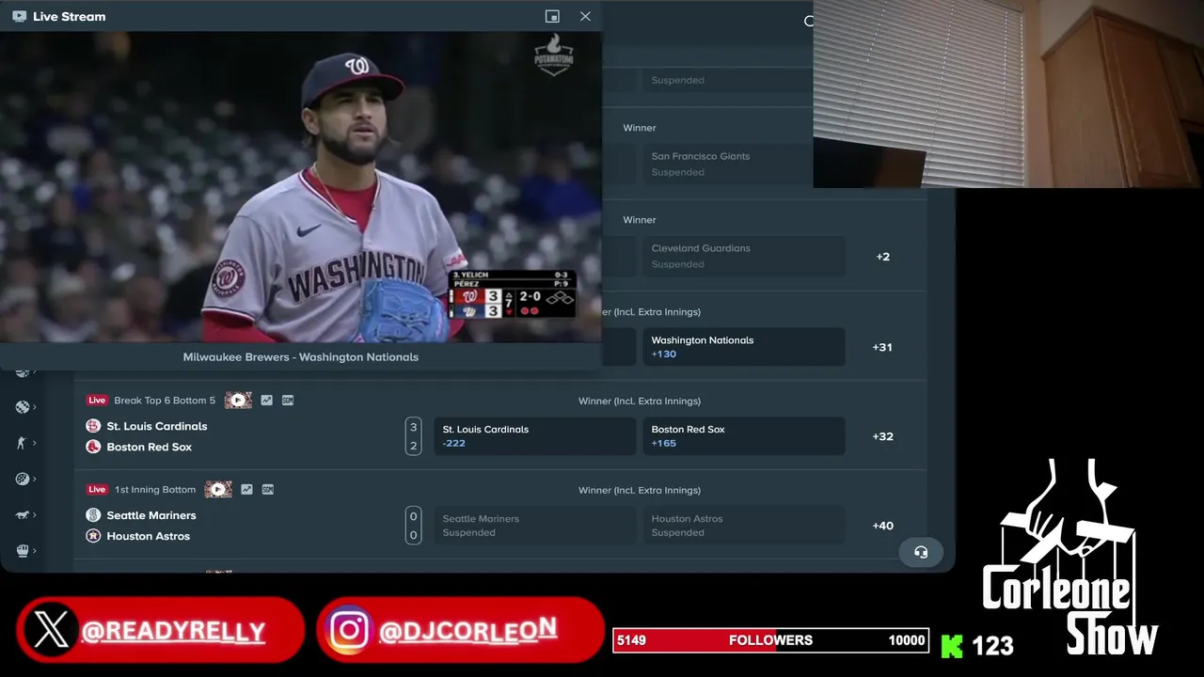1204x677 pixels.
Task: Click the St. Louis Cardinals team logo
Action: [x=93, y=426]
